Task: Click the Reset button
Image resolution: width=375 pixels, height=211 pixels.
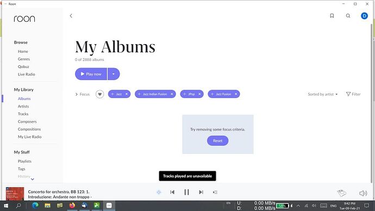Action: (x=217, y=141)
